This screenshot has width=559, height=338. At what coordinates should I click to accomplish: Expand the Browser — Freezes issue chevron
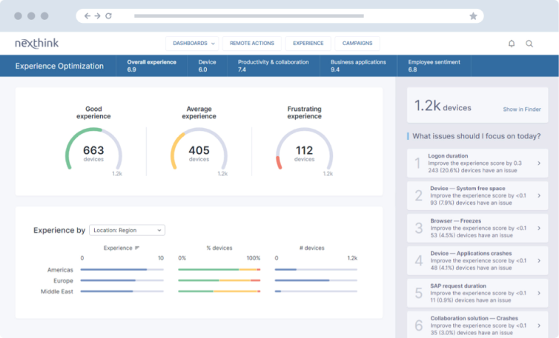(x=538, y=228)
